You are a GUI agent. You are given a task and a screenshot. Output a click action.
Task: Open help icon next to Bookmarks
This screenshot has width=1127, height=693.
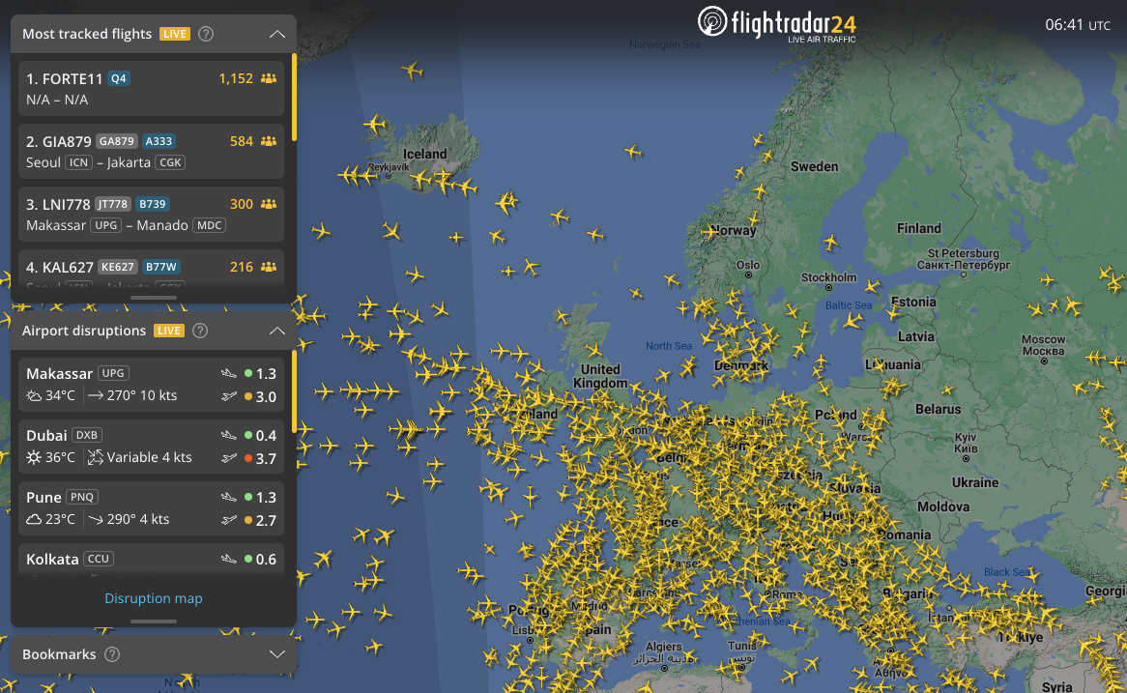[112, 654]
